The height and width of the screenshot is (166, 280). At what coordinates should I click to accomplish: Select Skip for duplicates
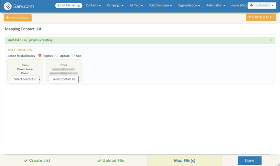point(73,55)
